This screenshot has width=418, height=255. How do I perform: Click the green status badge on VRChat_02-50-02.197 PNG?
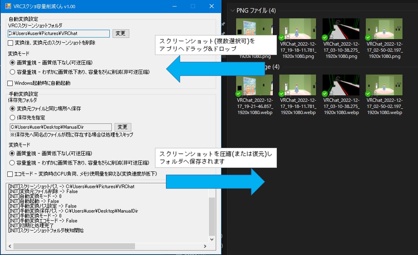click(367, 37)
